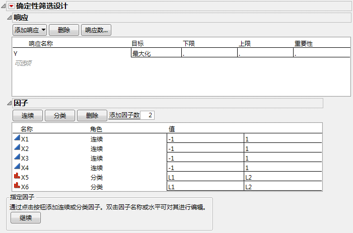This screenshot has width=353, height=233.
Task: Click the L2 level of X6
Action: coord(283,186)
